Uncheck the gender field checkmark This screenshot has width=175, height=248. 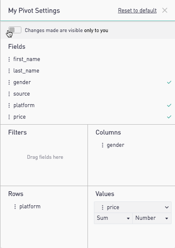169,82
